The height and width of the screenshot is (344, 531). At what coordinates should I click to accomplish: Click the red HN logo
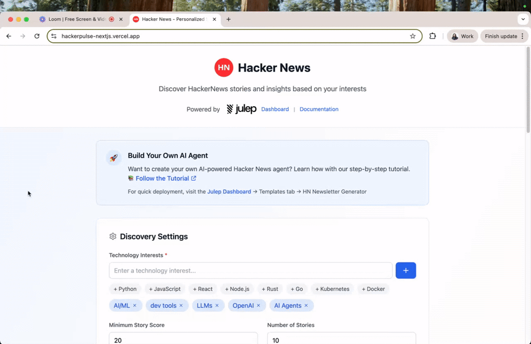(x=223, y=67)
